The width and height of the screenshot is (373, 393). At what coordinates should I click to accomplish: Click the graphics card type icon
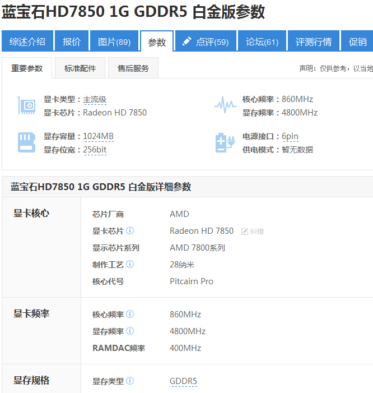26,105
